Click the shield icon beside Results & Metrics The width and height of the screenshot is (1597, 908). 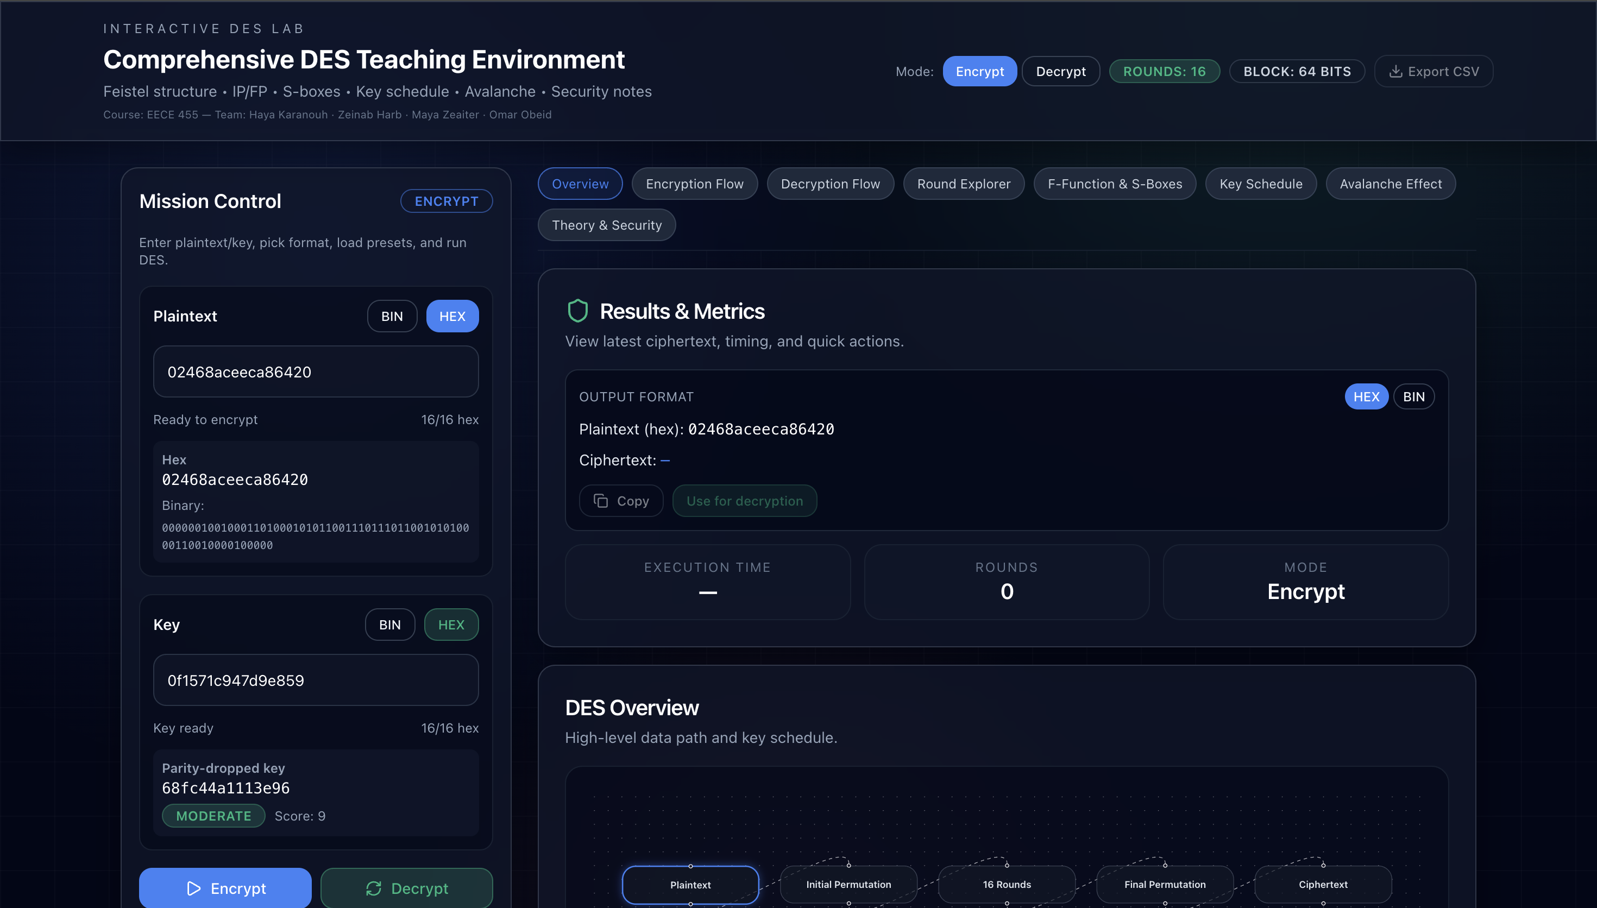point(577,311)
